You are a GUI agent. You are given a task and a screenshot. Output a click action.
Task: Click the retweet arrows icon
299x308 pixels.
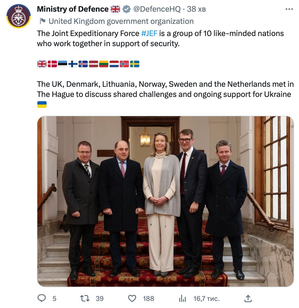[x=85, y=298]
